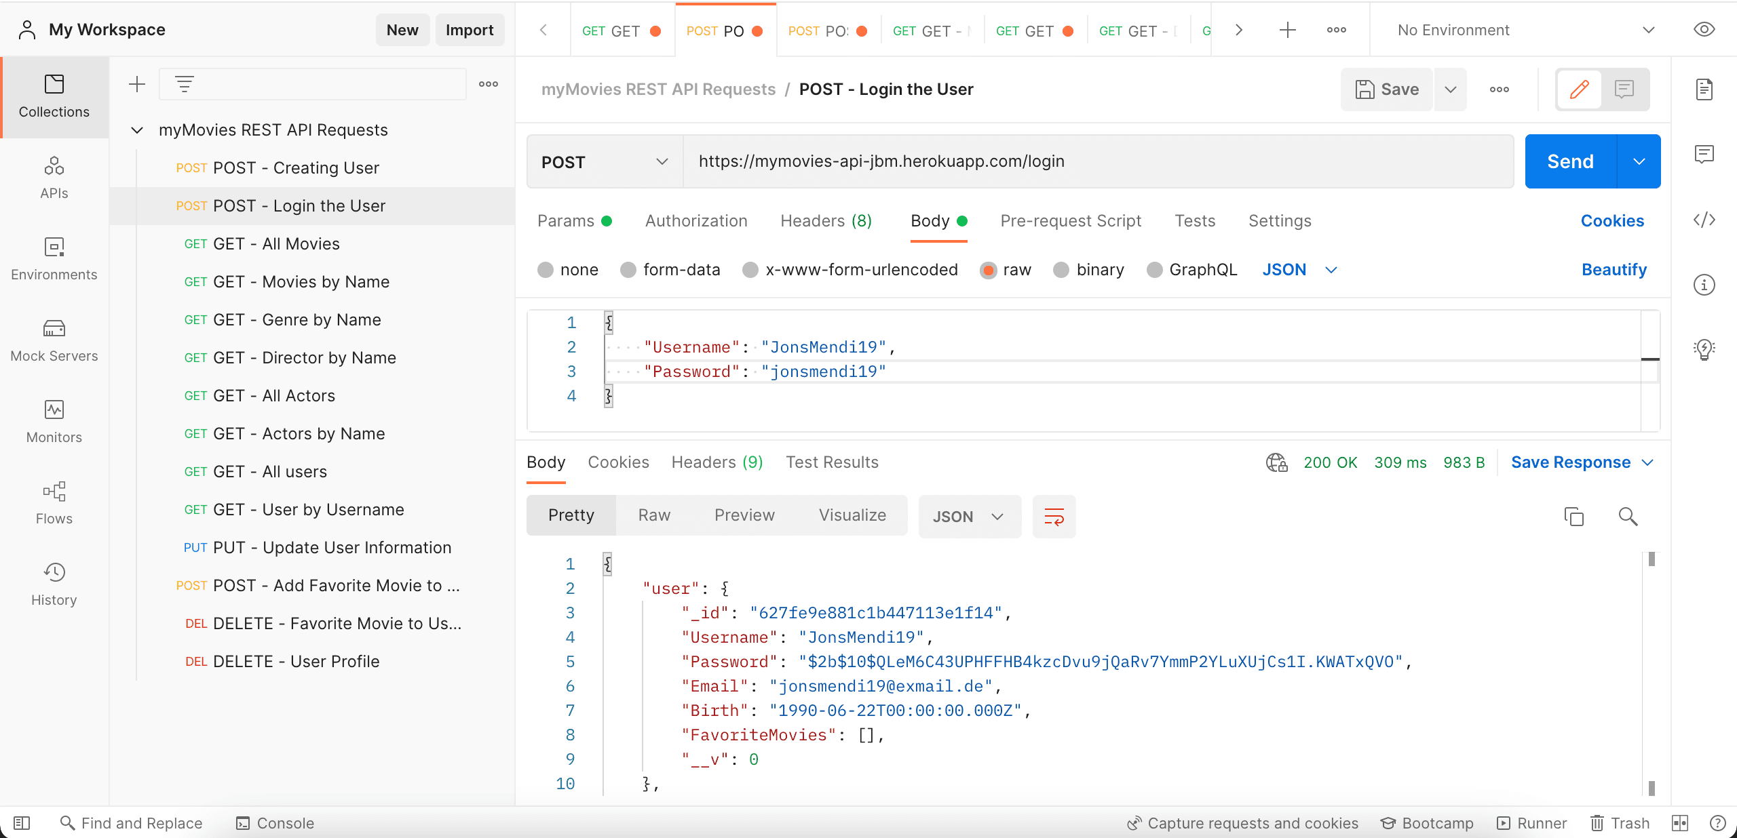
Task: Open the environment quick look eye icon
Action: point(1704,30)
